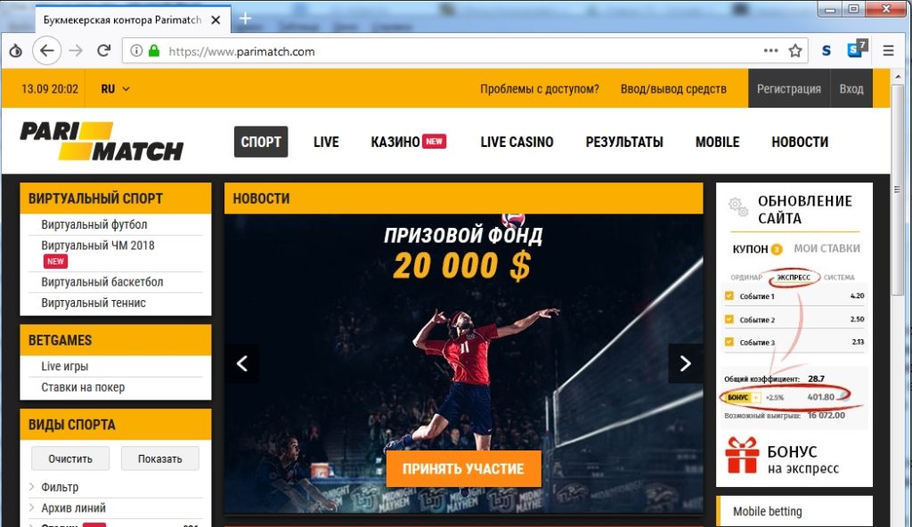Go to previous news slide arrow
The width and height of the screenshot is (912, 527).
coord(242,363)
